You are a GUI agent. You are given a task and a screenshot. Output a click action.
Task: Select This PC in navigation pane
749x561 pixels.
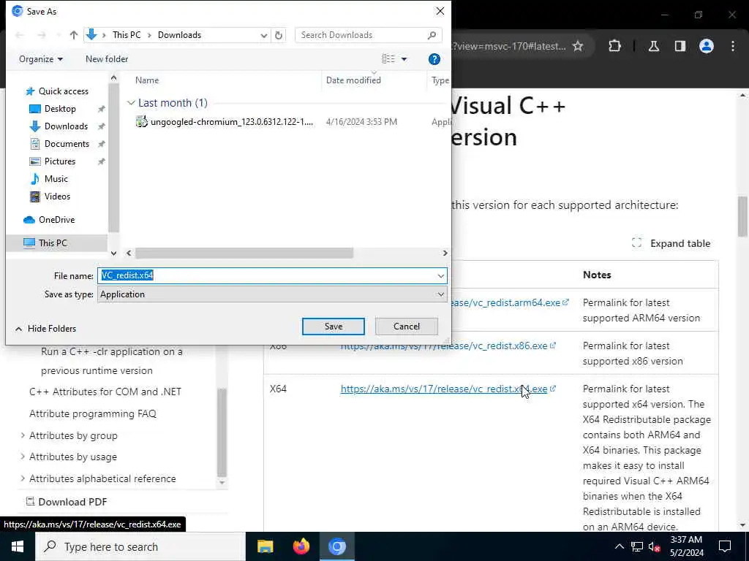[x=53, y=243]
